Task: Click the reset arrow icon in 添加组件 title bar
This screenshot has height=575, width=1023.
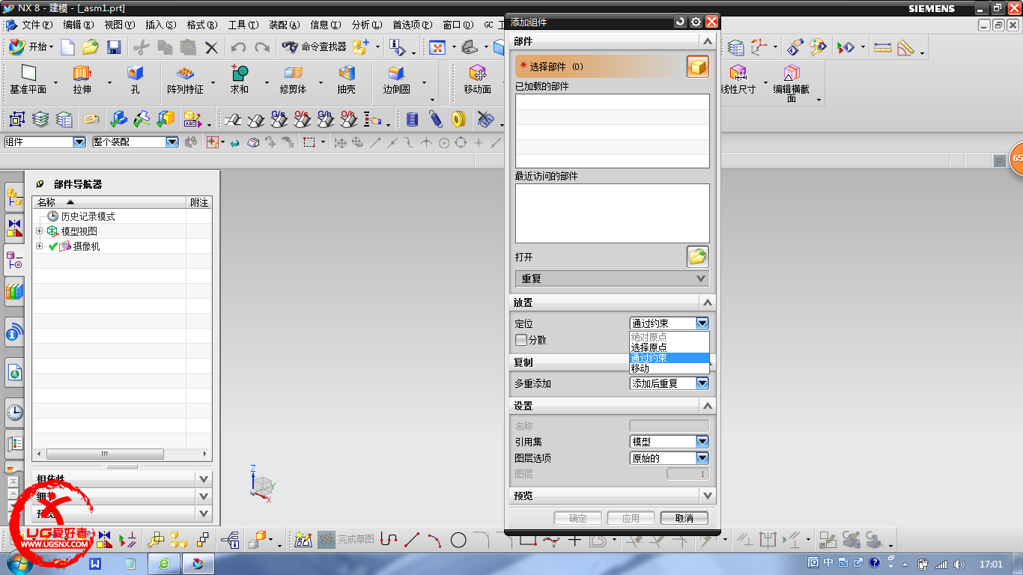Action: (680, 22)
